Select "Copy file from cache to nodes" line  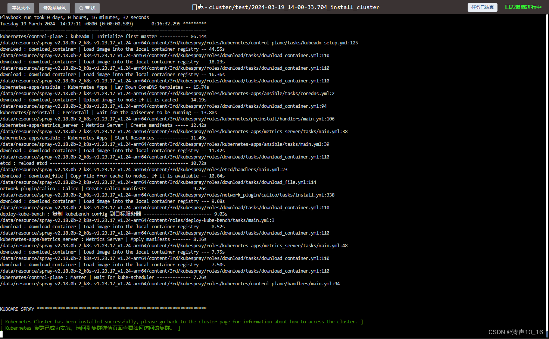point(112,176)
